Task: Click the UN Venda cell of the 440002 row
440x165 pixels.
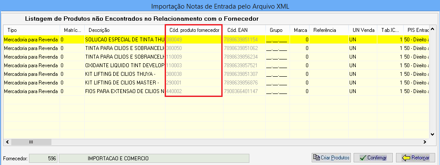Action: (363, 91)
